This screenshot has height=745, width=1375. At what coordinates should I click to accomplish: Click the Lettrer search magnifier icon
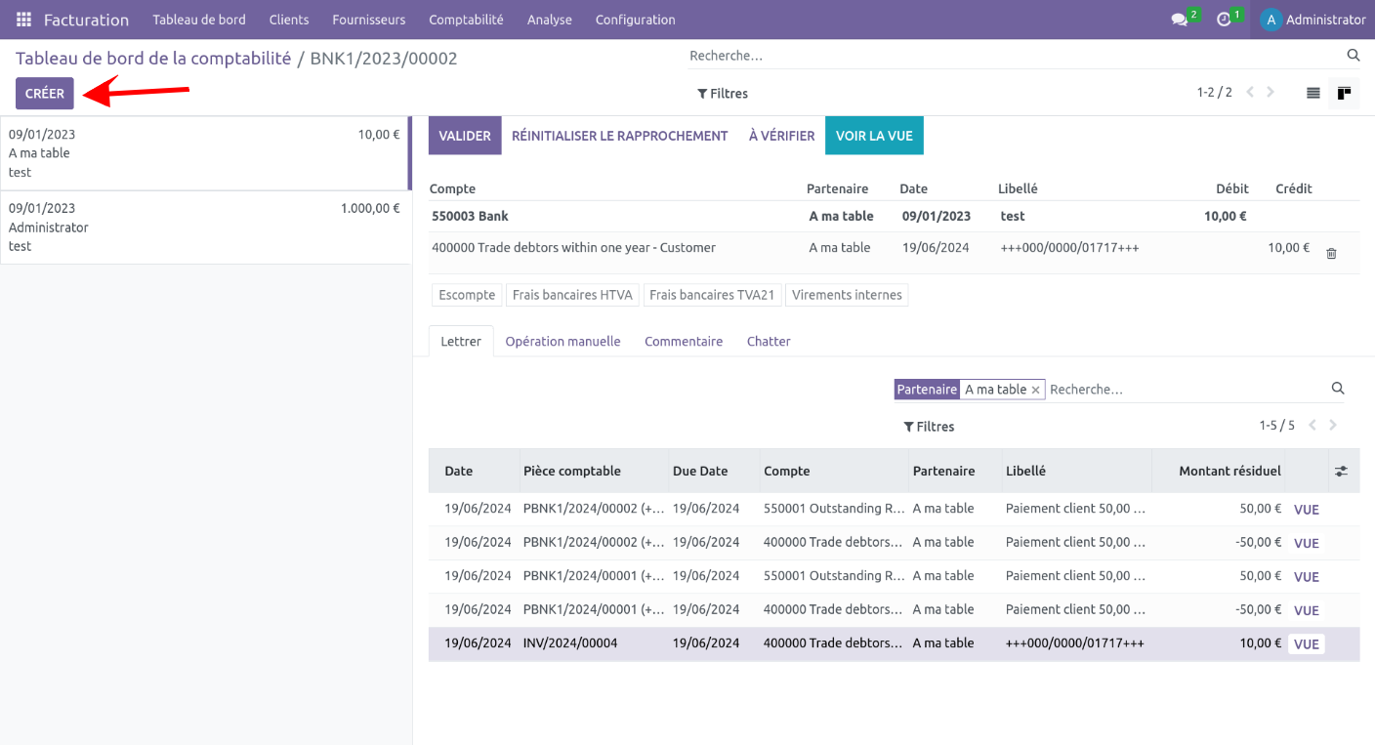1338,389
